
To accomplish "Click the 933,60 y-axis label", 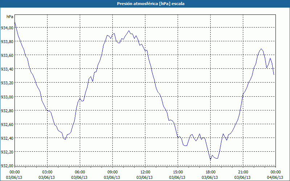I will tap(7, 55).
